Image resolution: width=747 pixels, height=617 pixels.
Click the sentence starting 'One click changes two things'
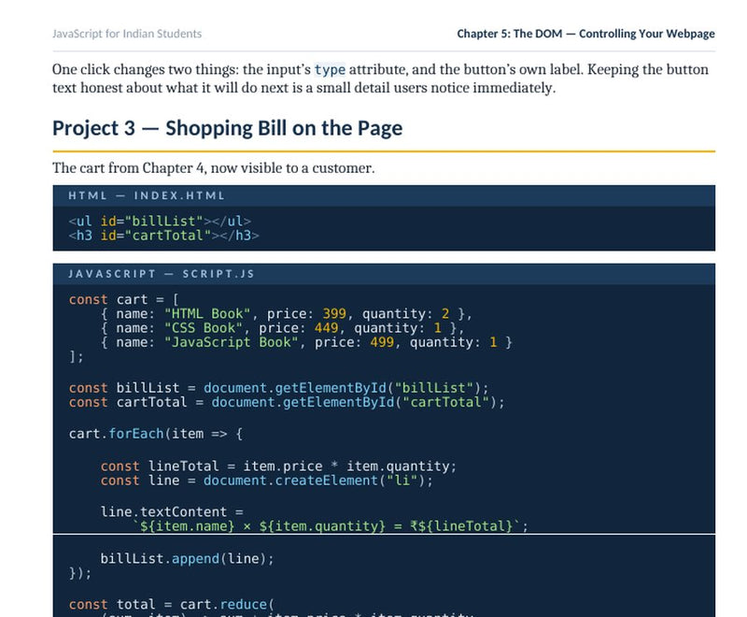point(380,69)
